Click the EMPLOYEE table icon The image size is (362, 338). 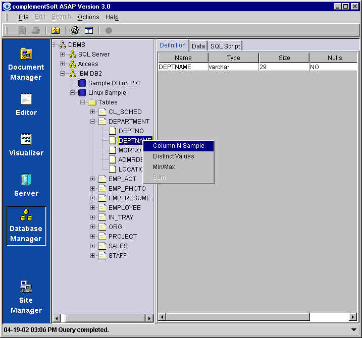pyautogui.click(x=102, y=208)
